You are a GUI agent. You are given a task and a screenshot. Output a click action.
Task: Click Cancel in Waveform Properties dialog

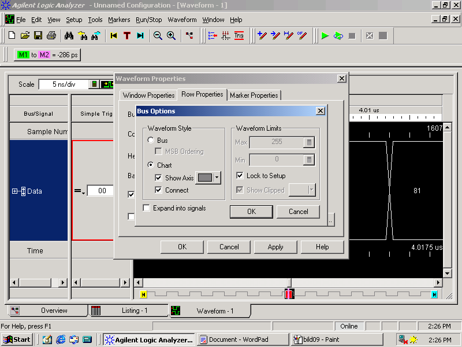coord(229,247)
